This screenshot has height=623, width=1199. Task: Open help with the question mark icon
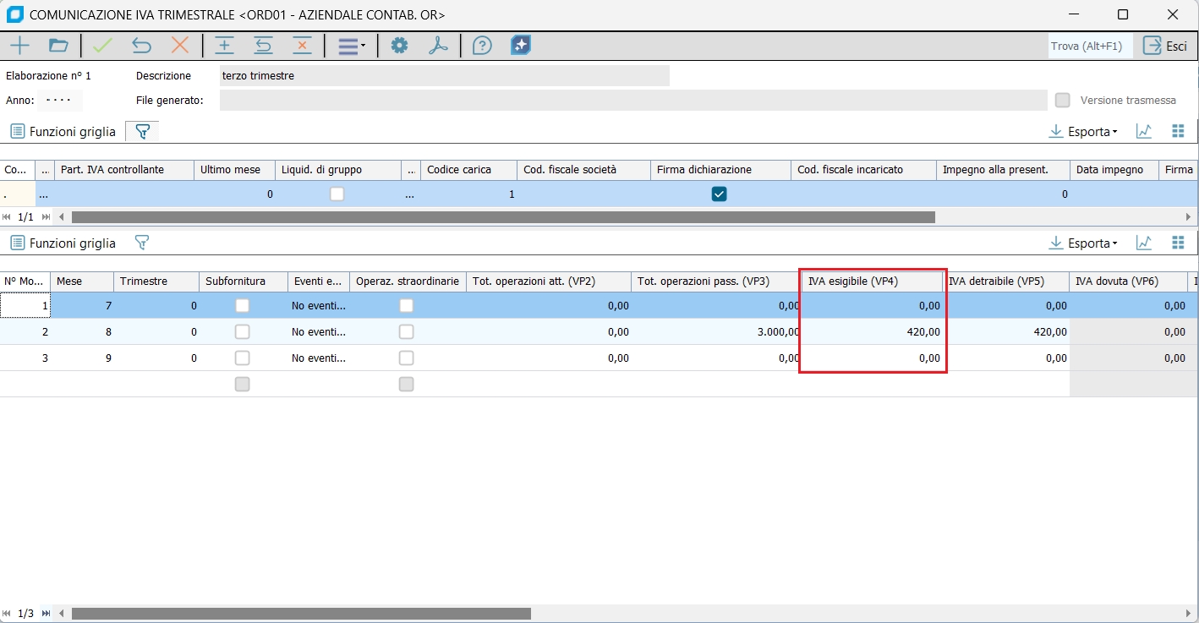[x=482, y=46]
